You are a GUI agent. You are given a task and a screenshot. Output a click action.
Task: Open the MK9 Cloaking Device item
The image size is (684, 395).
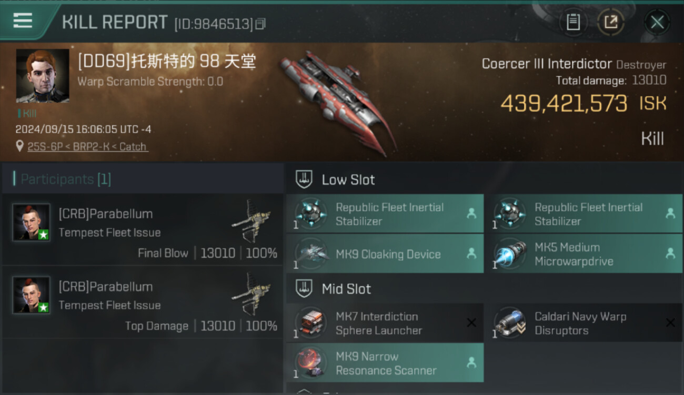385,254
